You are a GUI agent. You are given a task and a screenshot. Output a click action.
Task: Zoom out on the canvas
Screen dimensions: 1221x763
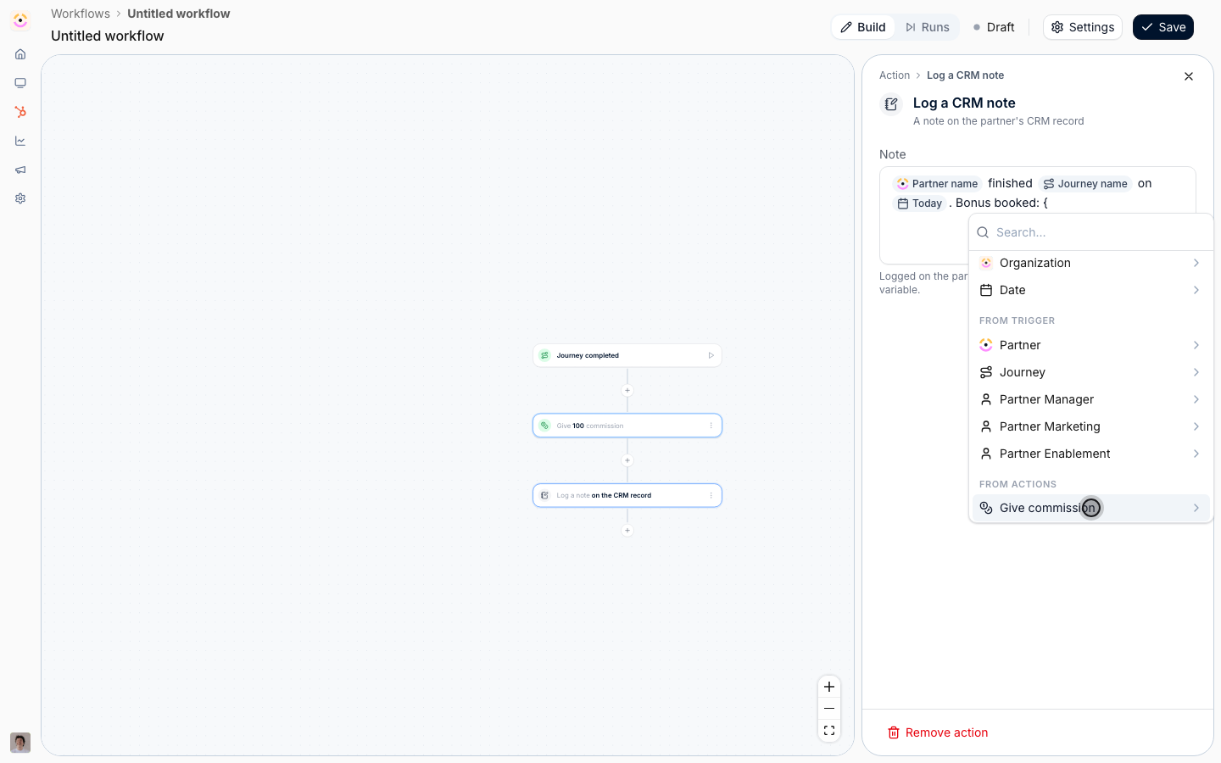829,709
